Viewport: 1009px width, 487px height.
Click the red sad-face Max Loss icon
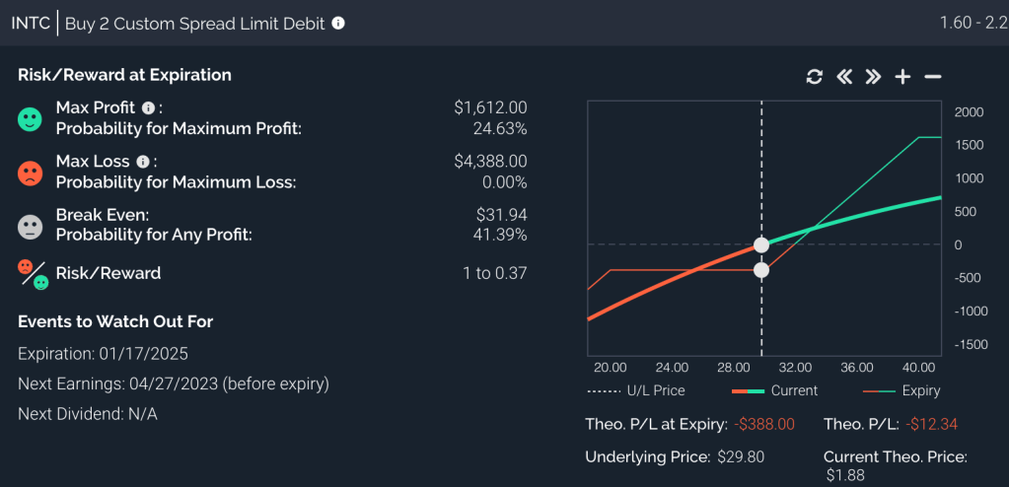click(x=32, y=174)
